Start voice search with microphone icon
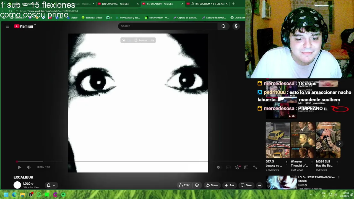Viewport: 354px width, 199px height. pos(236,26)
